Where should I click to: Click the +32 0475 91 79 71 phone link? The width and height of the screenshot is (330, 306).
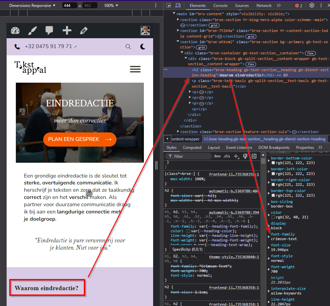[x=51, y=46]
